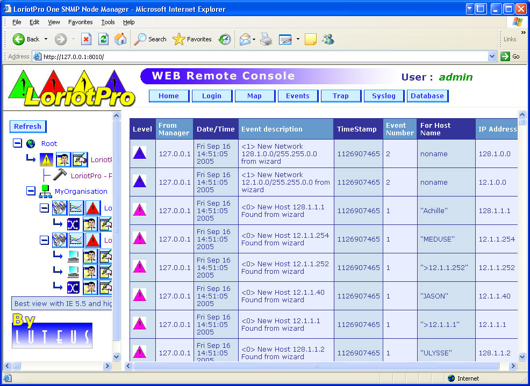
Task: Open the Syslog console button
Action: (384, 96)
